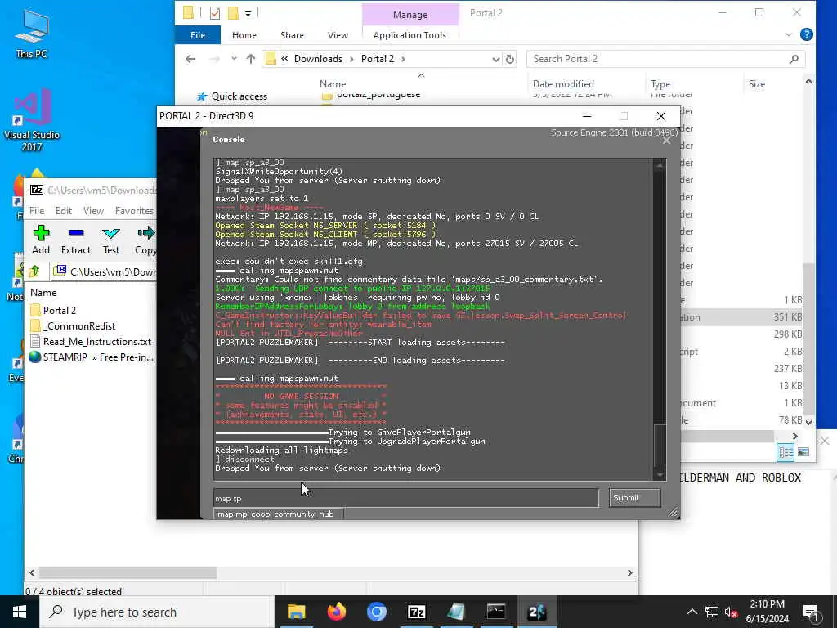Image resolution: width=837 pixels, height=628 pixels.
Task: Open Firefox from the taskbar
Action: tap(336, 612)
